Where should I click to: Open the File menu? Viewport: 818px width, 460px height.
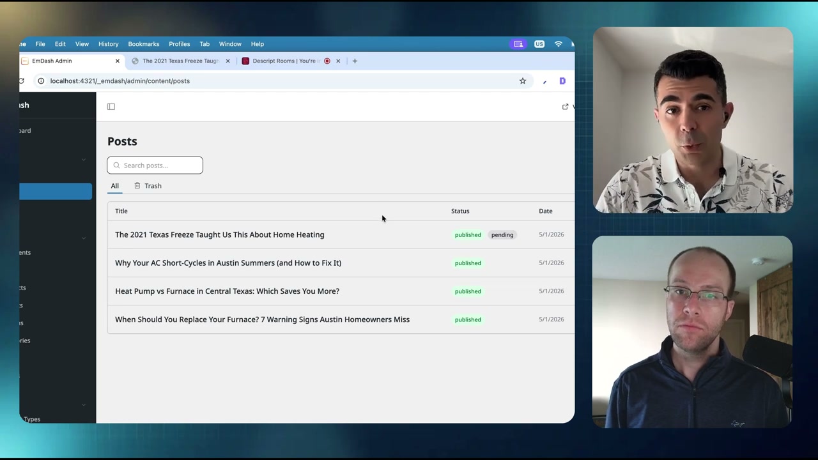pyautogui.click(x=40, y=44)
